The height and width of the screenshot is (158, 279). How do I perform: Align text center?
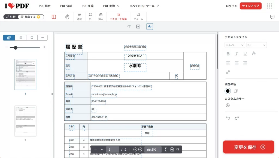[x=236, y=63]
